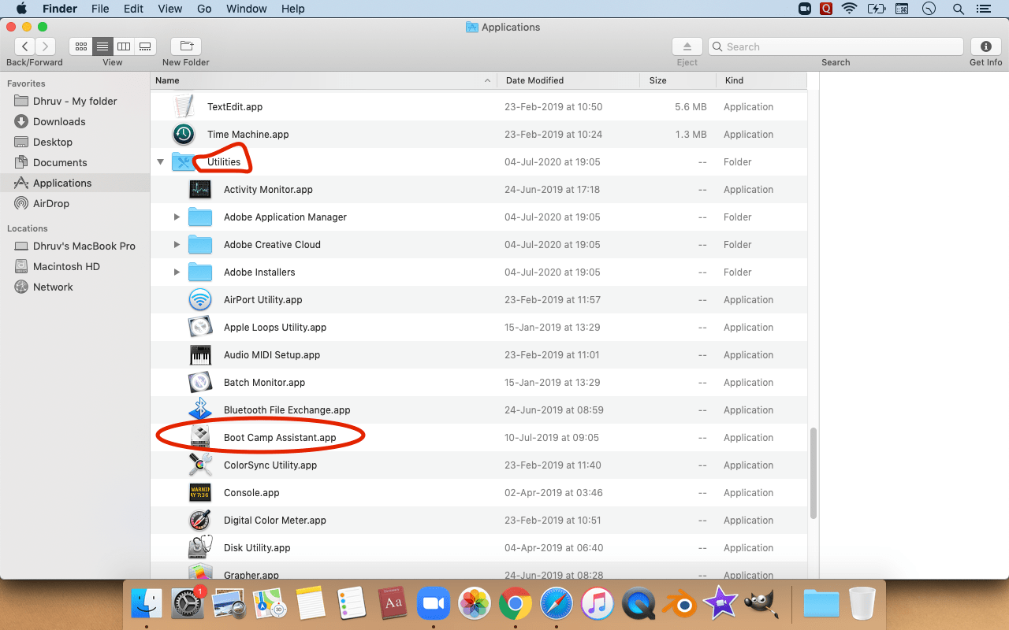Sort the list by the Name column
The image size is (1009, 630).
[x=323, y=80]
